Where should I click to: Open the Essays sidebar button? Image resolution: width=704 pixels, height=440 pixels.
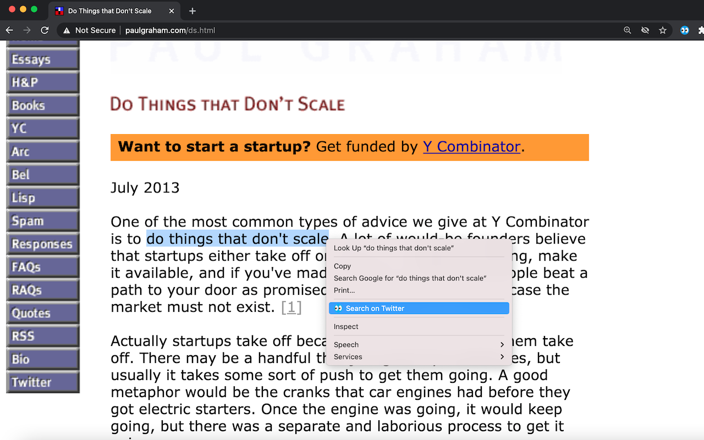pyautogui.click(x=43, y=59)
